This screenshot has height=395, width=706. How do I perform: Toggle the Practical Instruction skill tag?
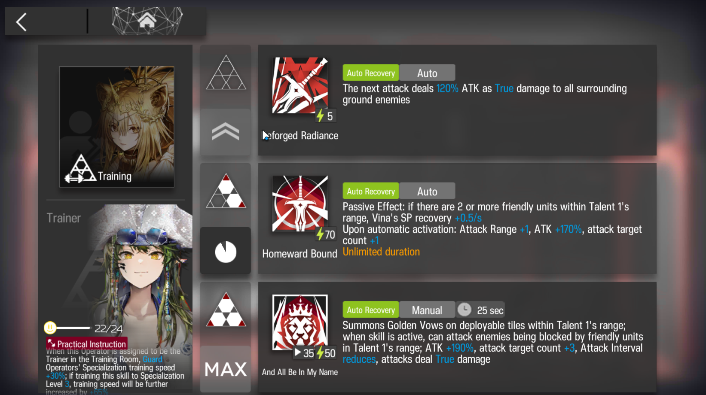[87, 343]
